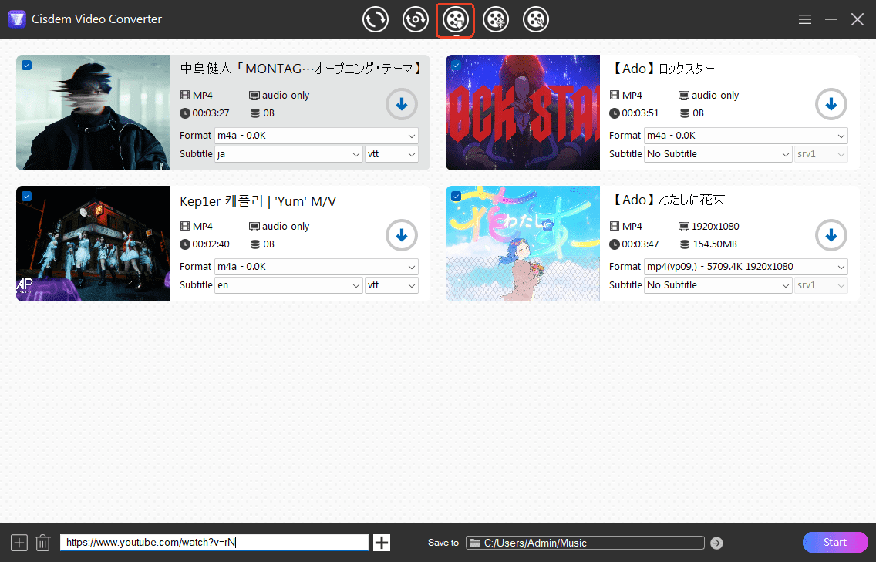876x562 pixels.
Task: Click the Start button
Action: click(835, 542)
